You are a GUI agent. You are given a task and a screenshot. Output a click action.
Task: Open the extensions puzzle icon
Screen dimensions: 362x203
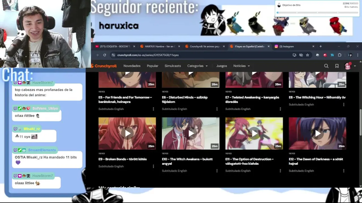[x=340, y=55]
